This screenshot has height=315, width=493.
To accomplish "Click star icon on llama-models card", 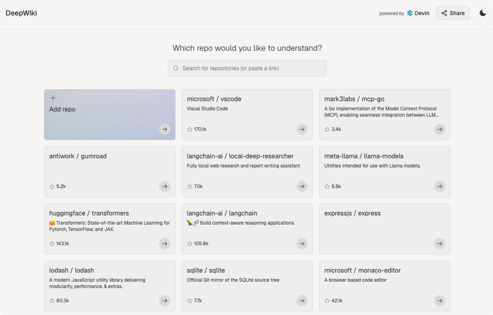I will [327, 186].
